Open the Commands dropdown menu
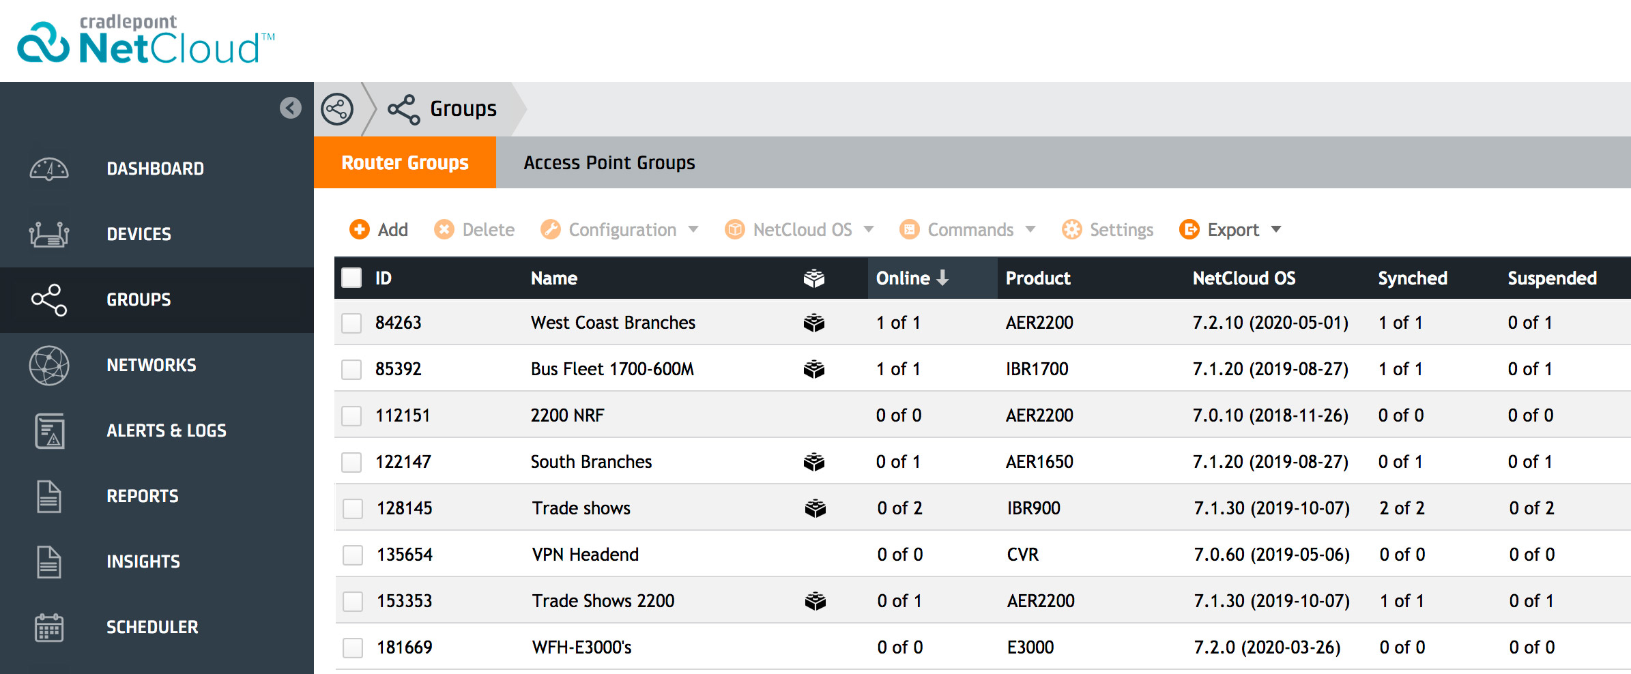Viewport: 1631px width, 674px height. point(968,230)
